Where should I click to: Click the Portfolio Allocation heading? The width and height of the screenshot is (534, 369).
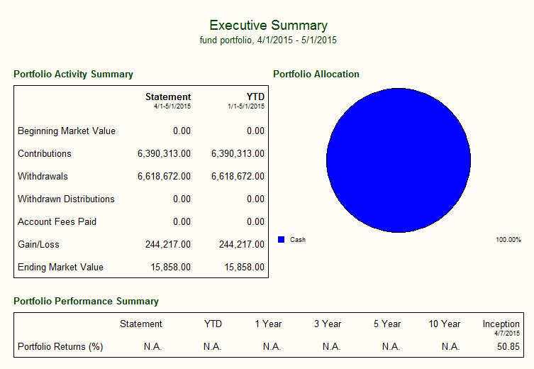point(316,75)
